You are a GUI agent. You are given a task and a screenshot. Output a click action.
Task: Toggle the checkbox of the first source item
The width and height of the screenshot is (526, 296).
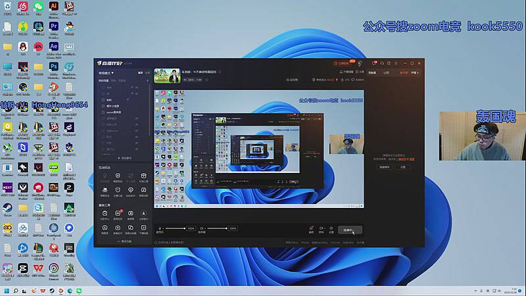click(x=102, y=87)
